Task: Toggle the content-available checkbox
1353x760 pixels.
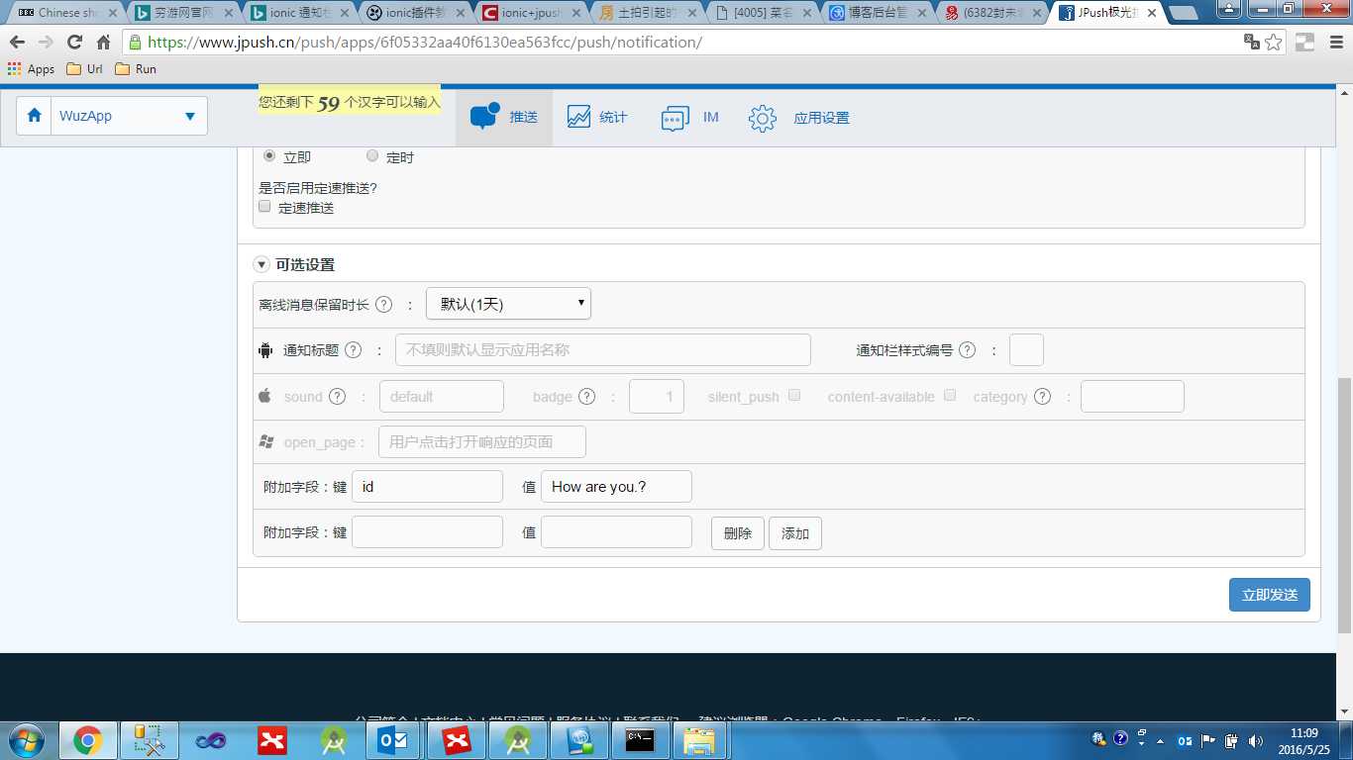Action: click(x=950, y=395)
